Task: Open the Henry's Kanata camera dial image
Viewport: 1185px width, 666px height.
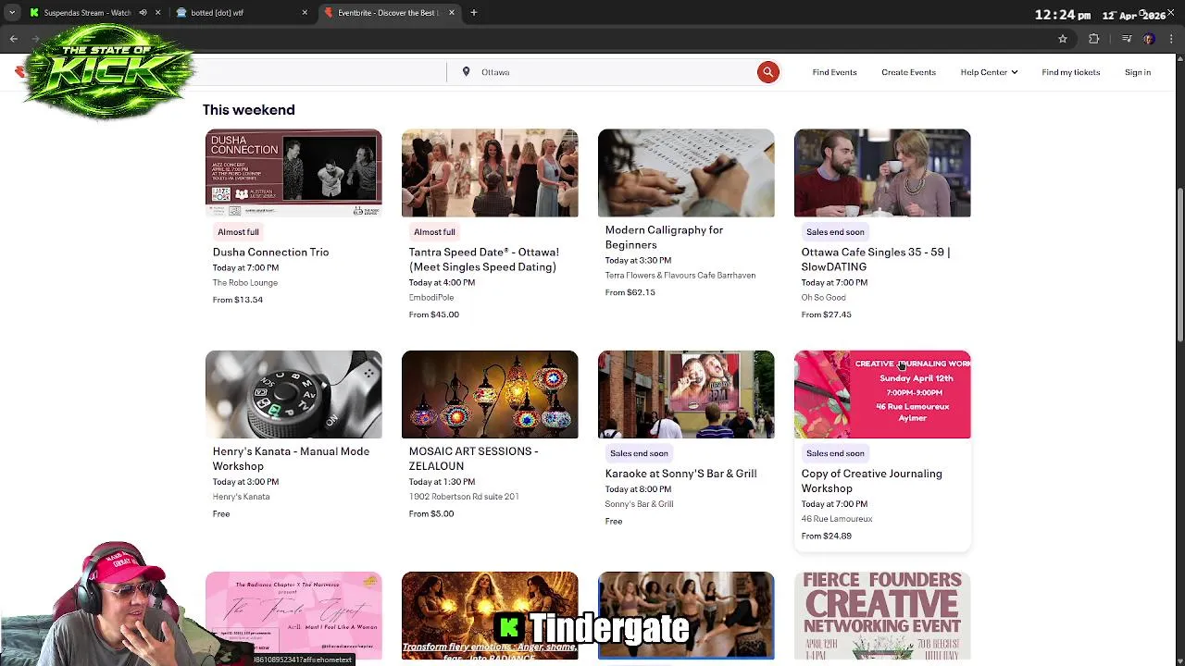Action: click(293, 394)
